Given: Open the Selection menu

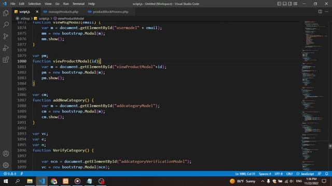Looking at the screenshot, I should 35,4.
